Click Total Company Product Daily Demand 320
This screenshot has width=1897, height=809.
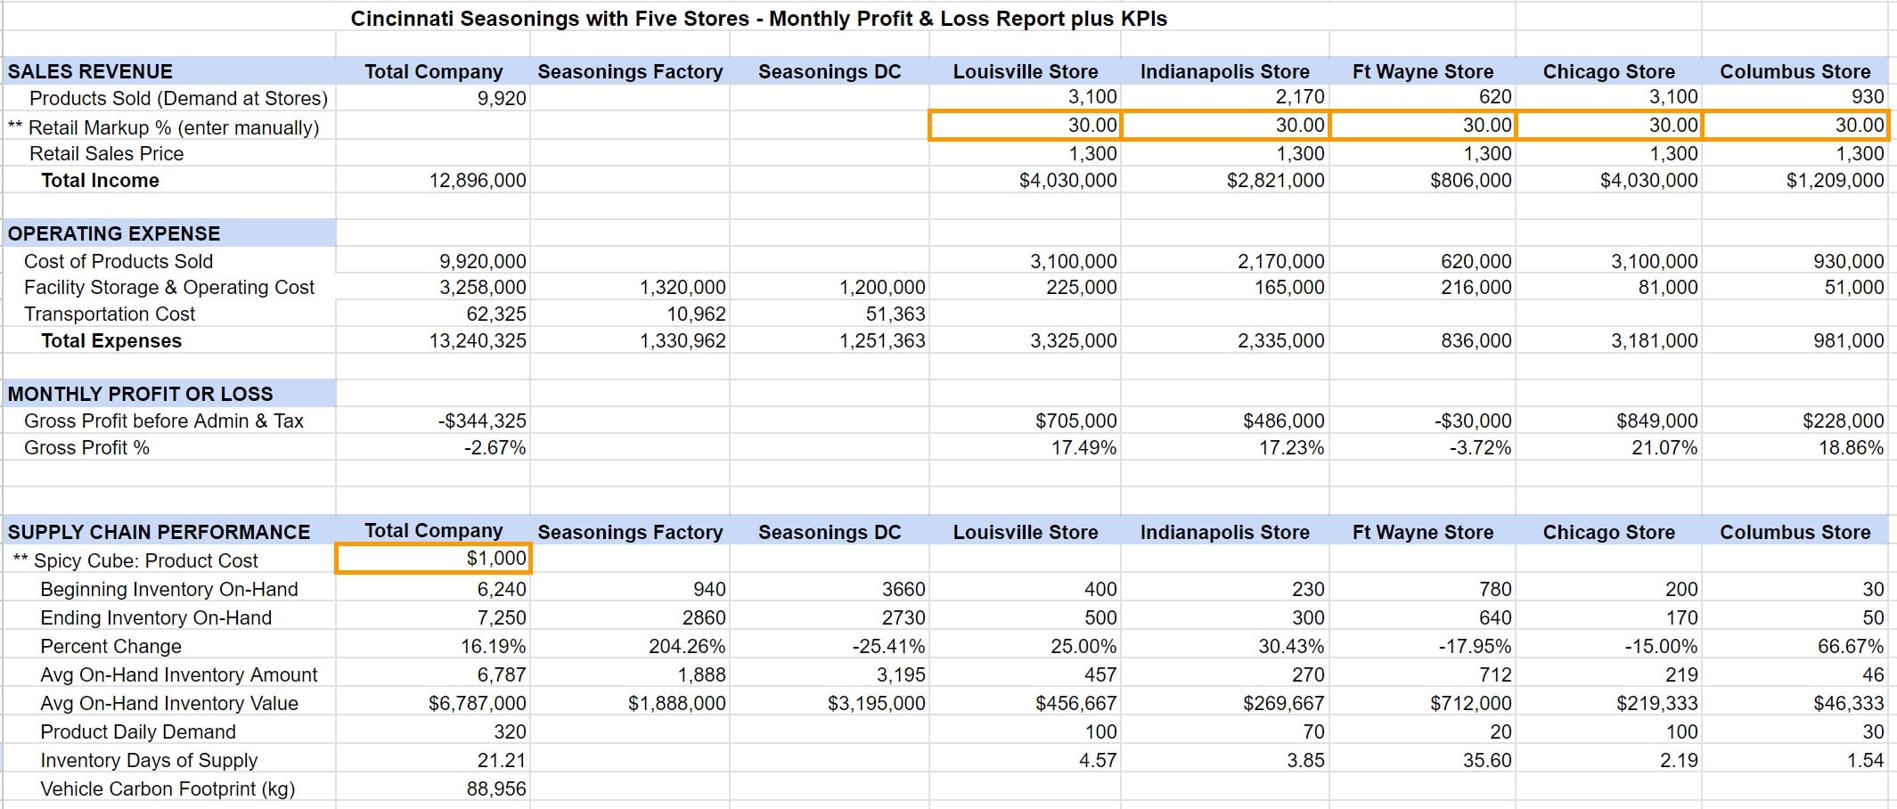511,731
